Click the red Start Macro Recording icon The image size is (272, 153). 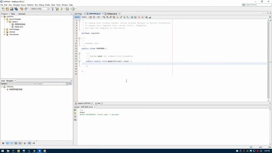[x=139, y=17]
